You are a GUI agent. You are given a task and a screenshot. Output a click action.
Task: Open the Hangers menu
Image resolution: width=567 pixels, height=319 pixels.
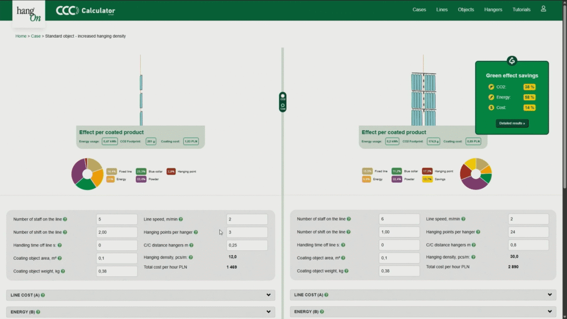pyautogui.click(x=493, y=9)
